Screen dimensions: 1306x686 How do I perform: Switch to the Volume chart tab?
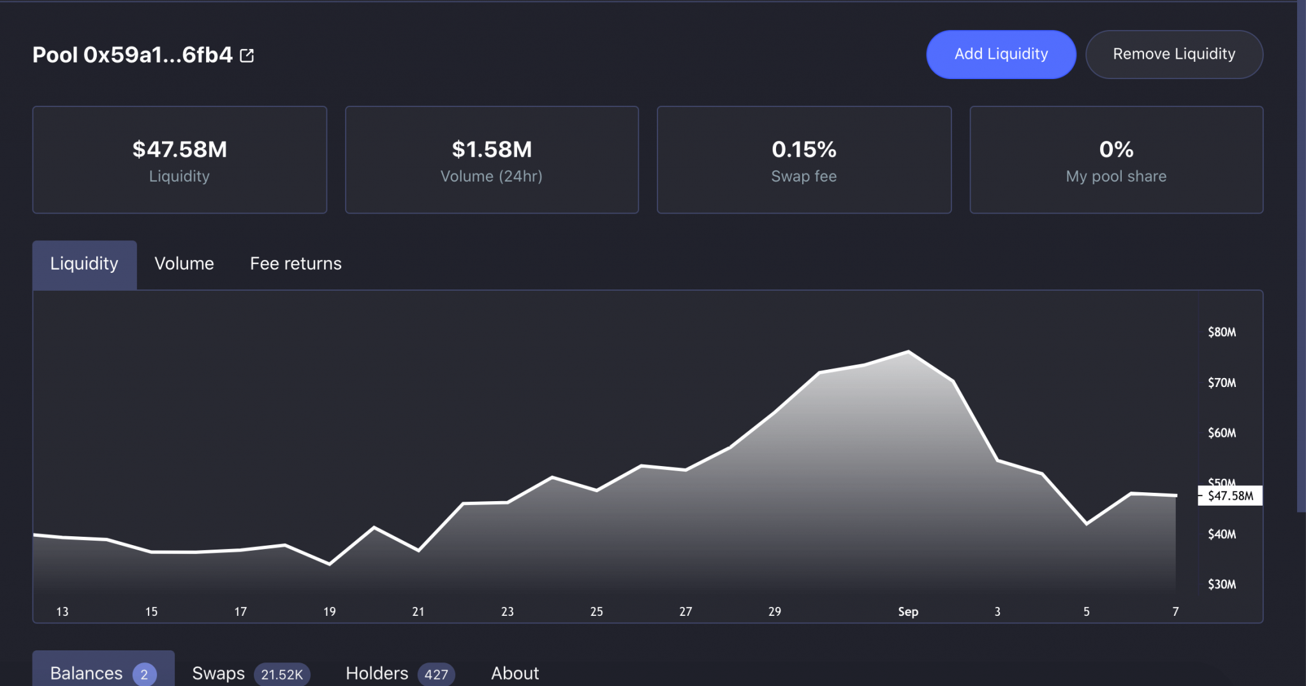tap(184, 264)
